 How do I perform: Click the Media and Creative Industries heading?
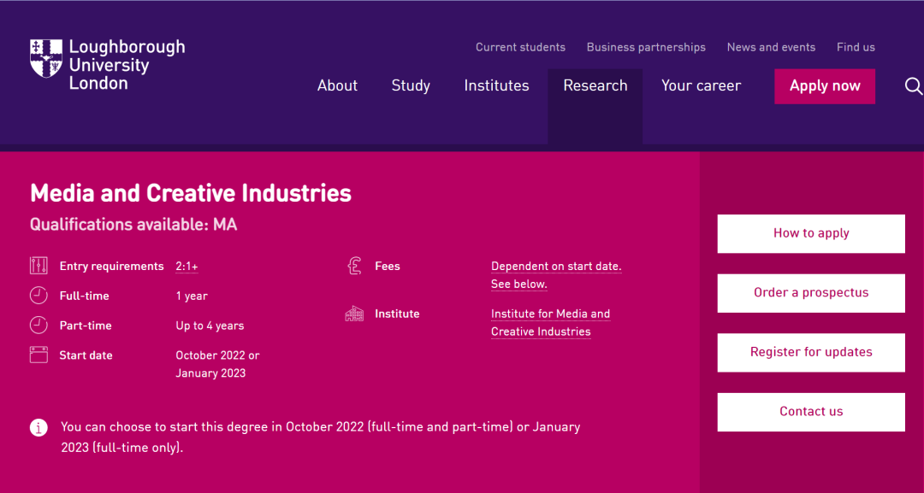click(x=191, y=193)
